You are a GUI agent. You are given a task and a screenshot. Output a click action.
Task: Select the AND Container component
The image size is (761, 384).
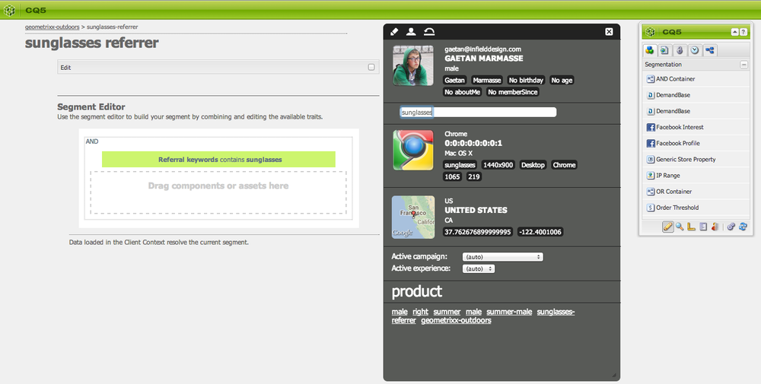(x=696, y=79)
